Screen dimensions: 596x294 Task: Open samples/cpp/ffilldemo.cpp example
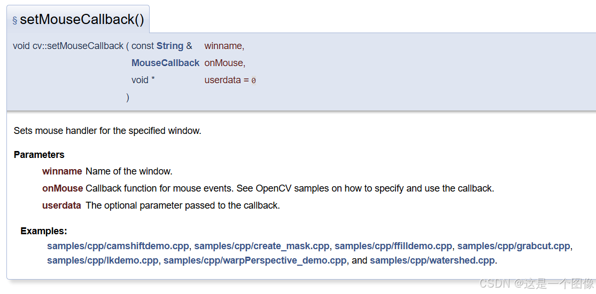click(393, 246)
